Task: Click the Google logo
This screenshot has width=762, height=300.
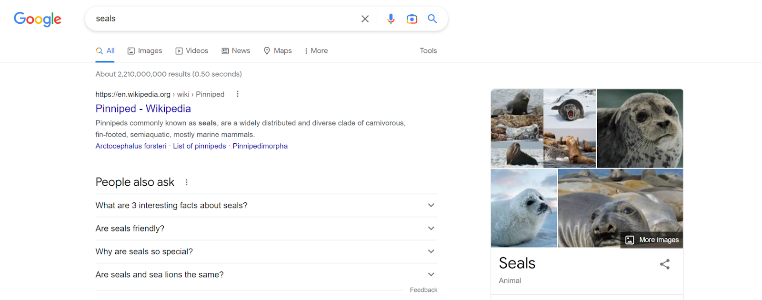Action: (38, 19)
